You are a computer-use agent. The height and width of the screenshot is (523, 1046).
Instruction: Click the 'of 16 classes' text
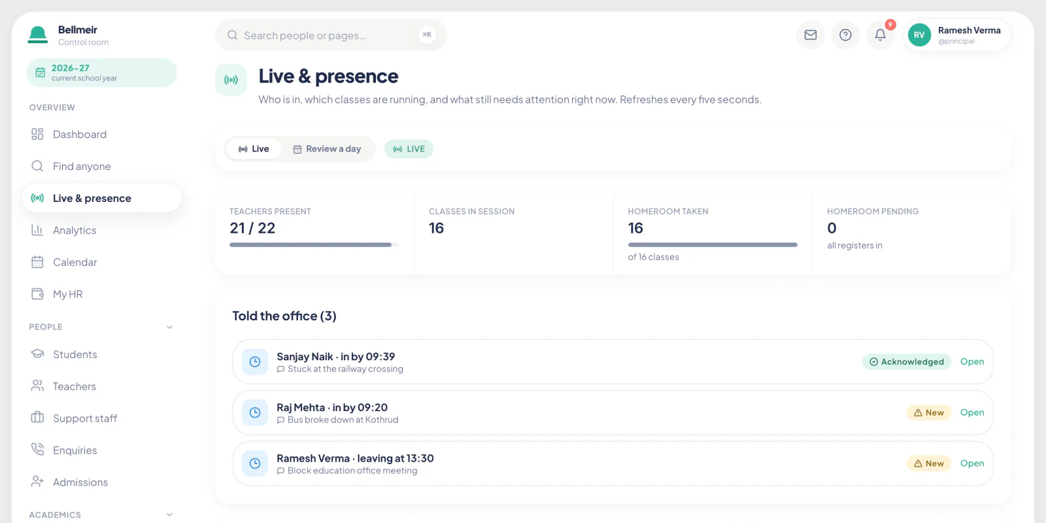(653, 257)
